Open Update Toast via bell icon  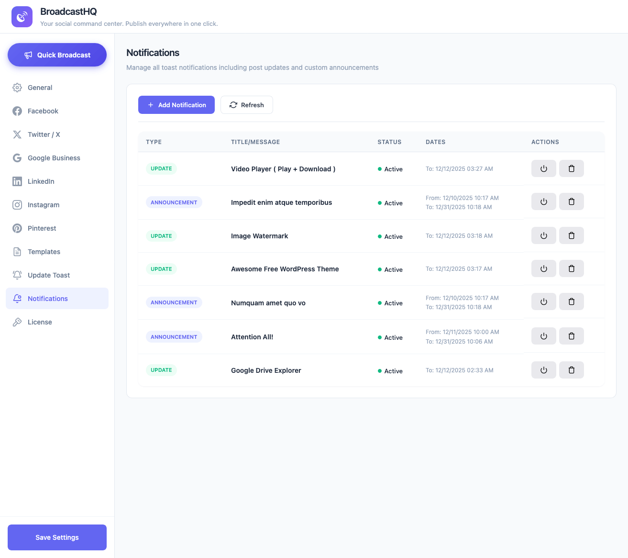coord(17,275)
